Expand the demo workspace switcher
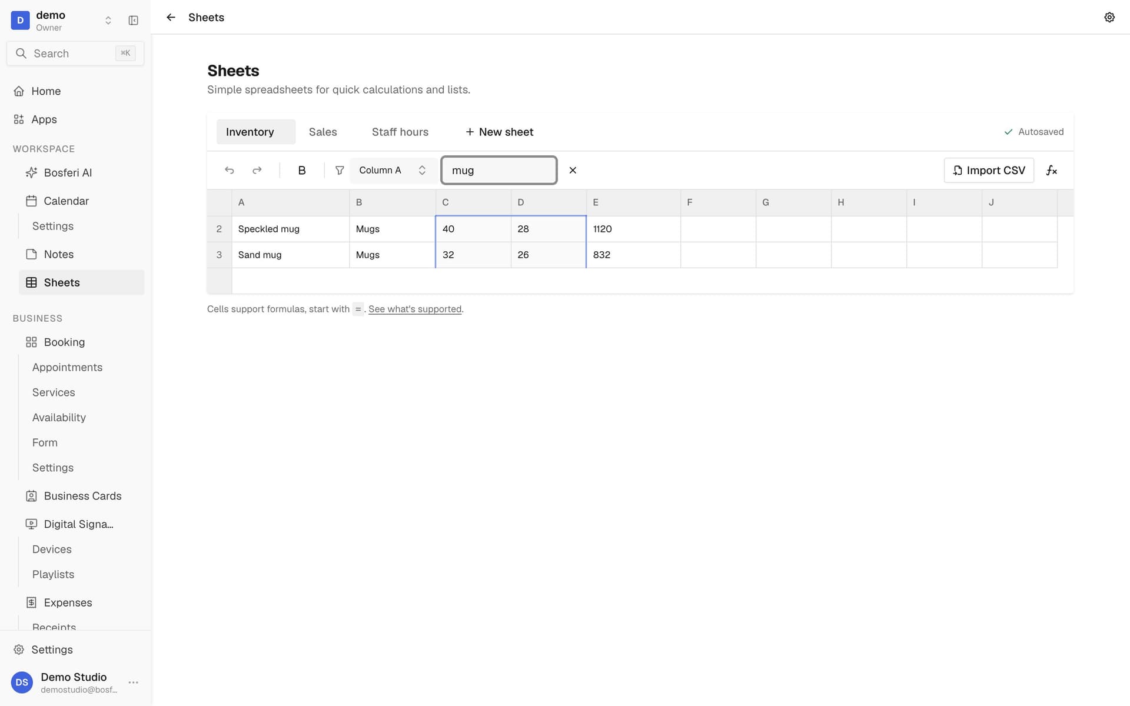1130x706 pixels. pyautogui.click(x=108, y=21)
